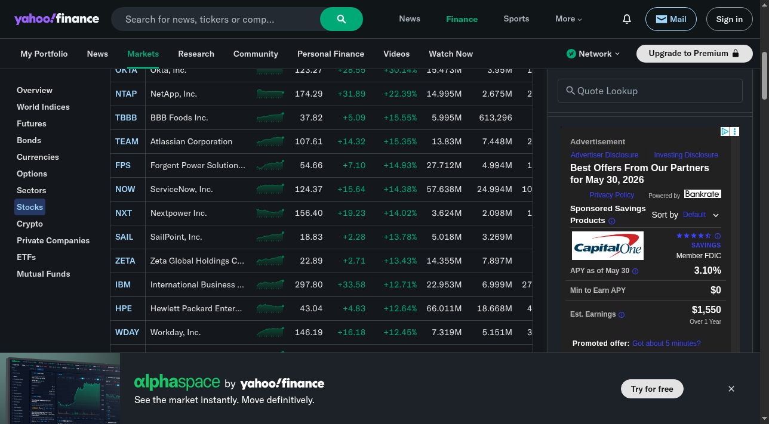This screenshot has width=769, height=424.
Task: Open the Personal Finance tab
Action: 331,54
